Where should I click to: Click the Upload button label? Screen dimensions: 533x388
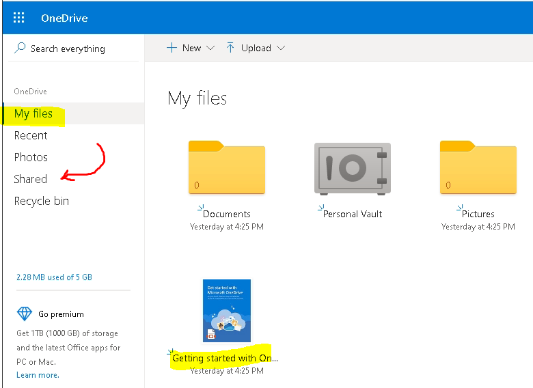256,48
